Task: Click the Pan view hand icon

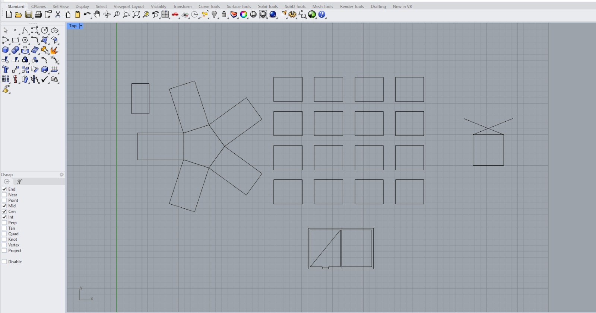Action: coord(97,15)
